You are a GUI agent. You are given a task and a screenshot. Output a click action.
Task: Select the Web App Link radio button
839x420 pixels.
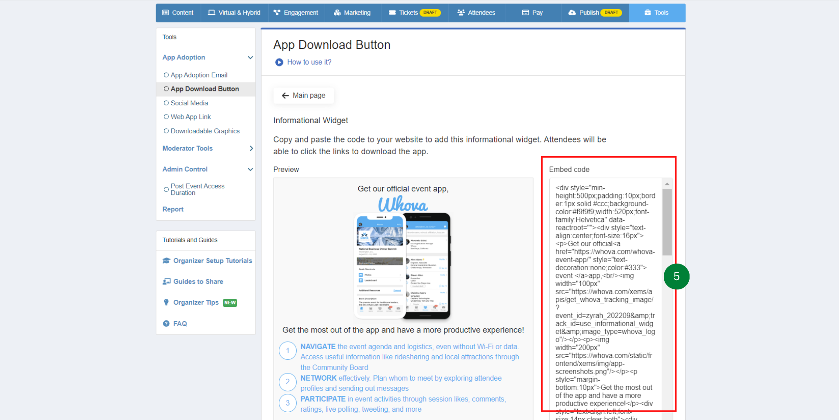pos(166,117)
